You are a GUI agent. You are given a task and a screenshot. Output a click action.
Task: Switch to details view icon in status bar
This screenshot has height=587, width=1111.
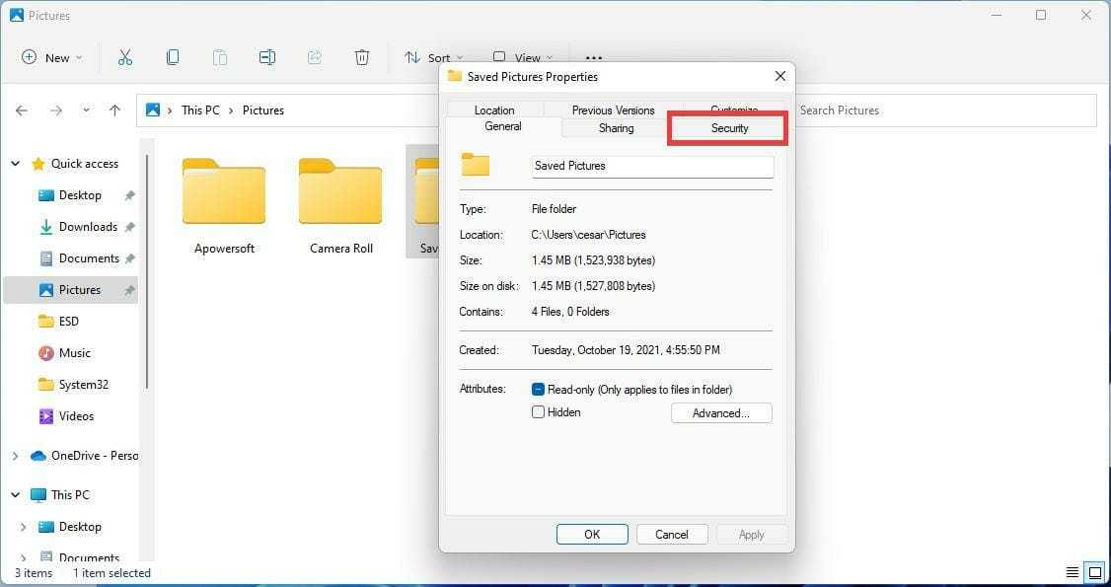1072,572
